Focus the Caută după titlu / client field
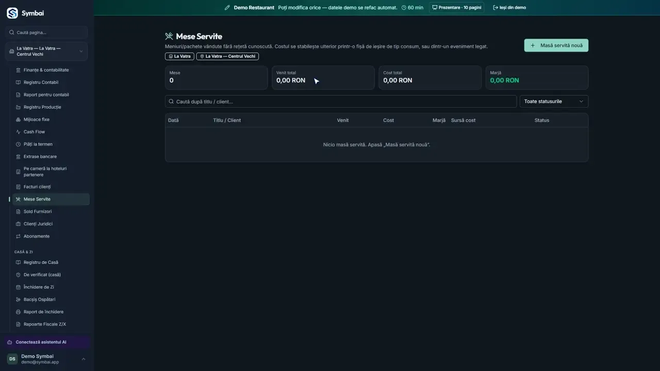 pyautogui.click(x=341, y=102)
